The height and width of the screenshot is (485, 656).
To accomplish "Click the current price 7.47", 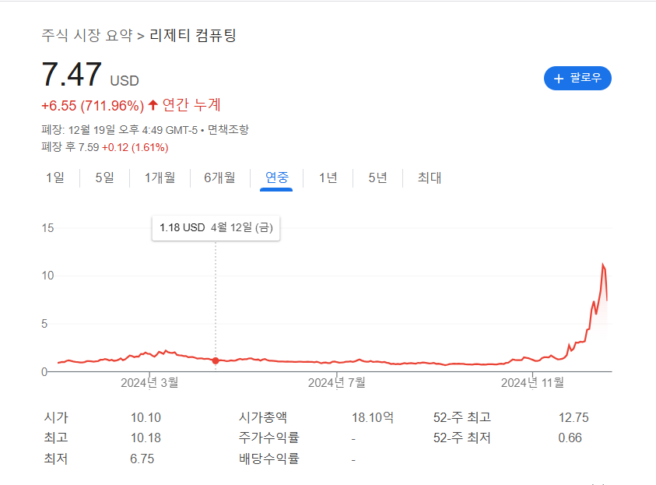I will (x=72, y=74).
